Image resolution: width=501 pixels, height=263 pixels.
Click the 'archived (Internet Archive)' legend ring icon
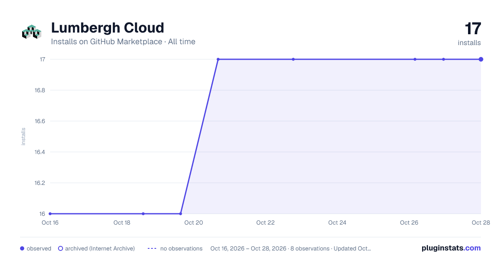[61, 248]
